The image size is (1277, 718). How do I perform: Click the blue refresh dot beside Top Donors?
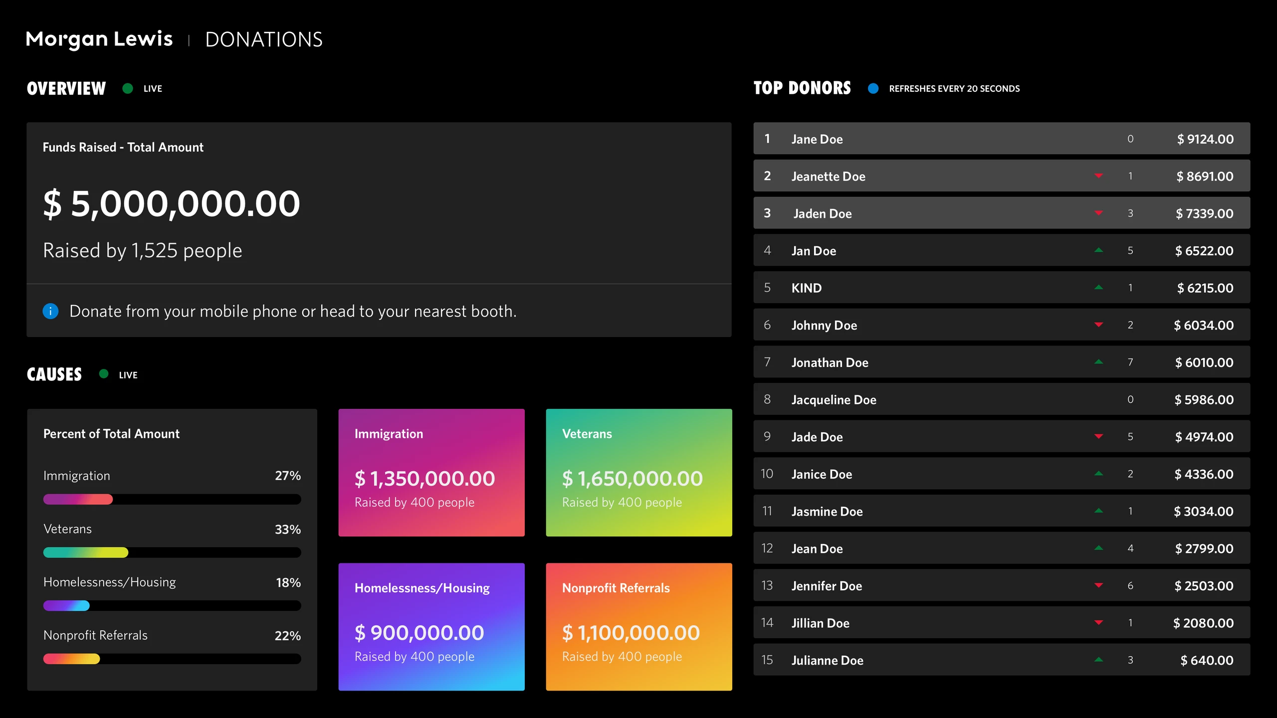click(873, 88)
